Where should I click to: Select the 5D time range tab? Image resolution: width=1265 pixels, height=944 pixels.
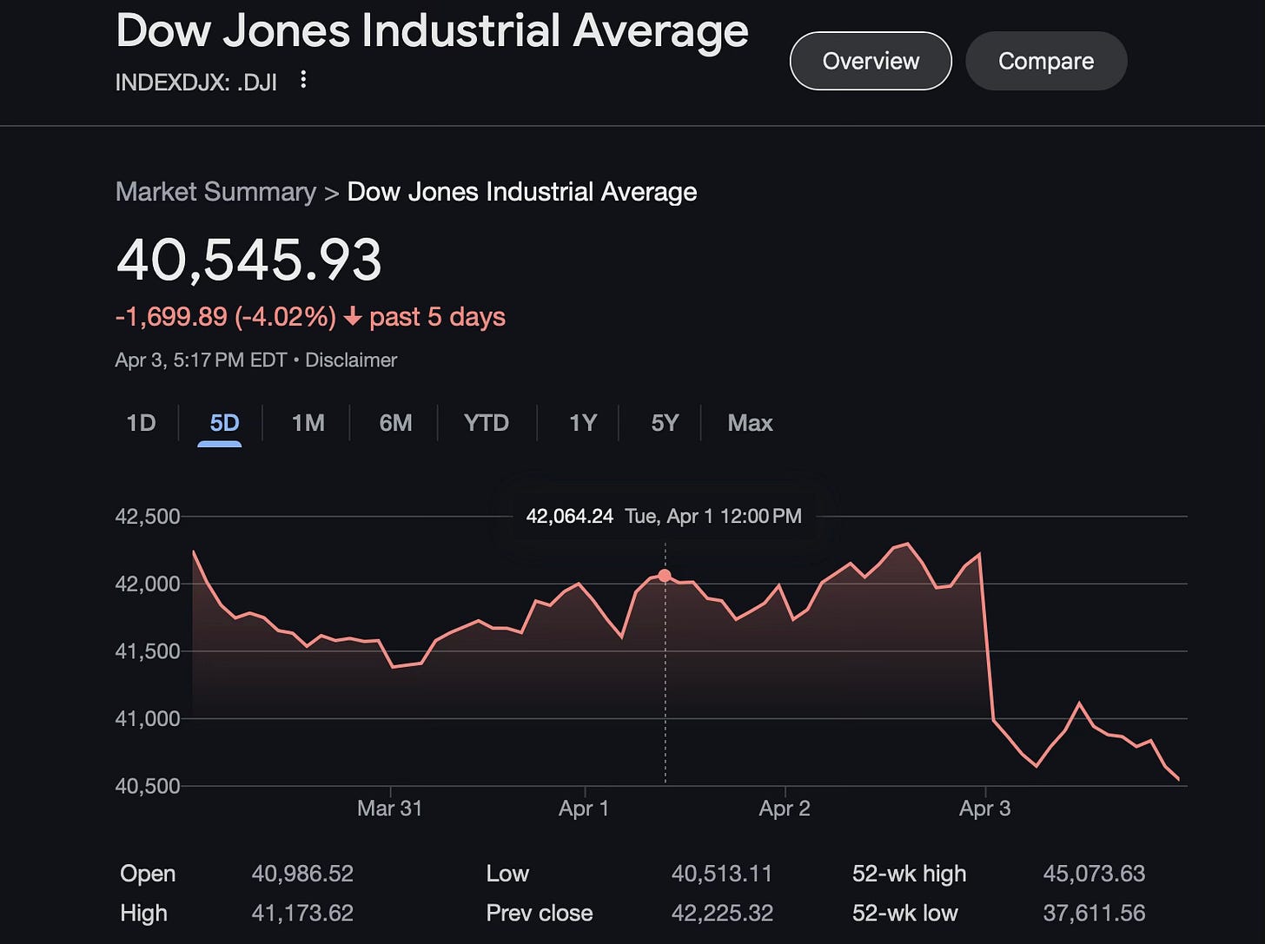(x=224, y=423)
